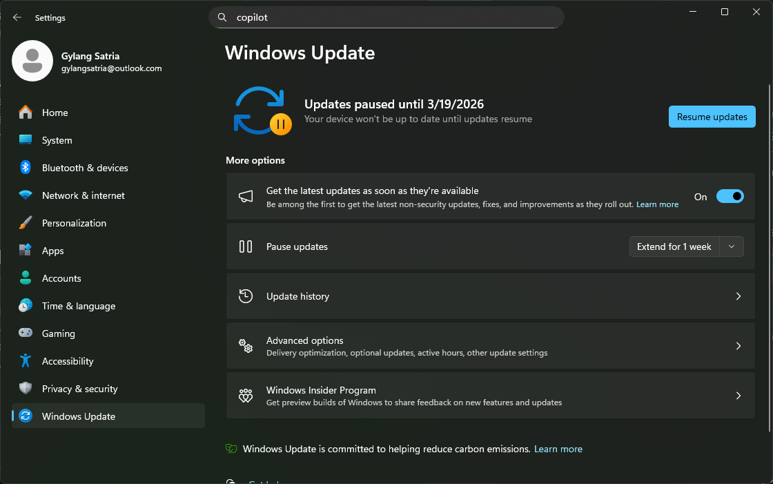Open System settings from the sidebar
Viewport: 773px width, 484px height.
click(57, 140)
